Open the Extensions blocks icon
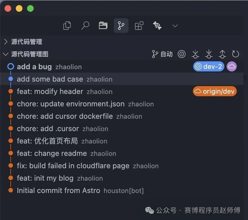This screenshot has height=220, width=248. pos(139,26)
